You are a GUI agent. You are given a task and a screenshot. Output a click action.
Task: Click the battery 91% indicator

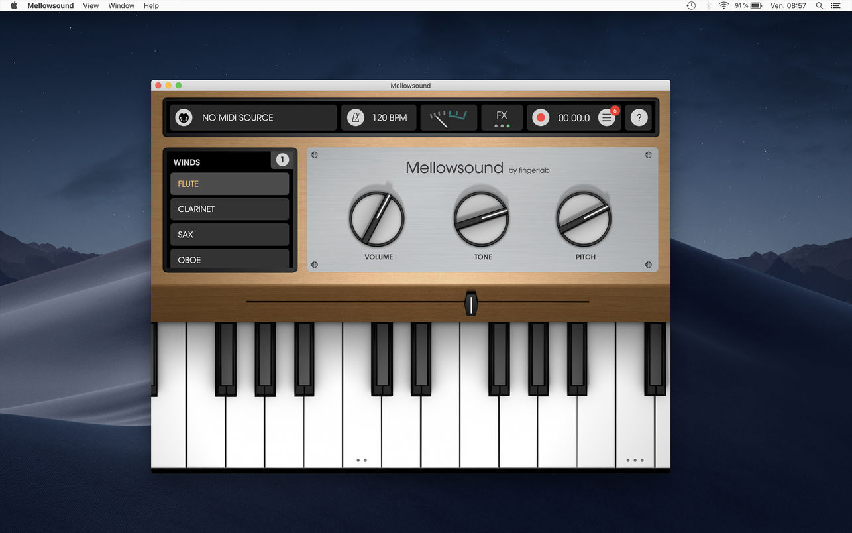[x=748, y=5]
